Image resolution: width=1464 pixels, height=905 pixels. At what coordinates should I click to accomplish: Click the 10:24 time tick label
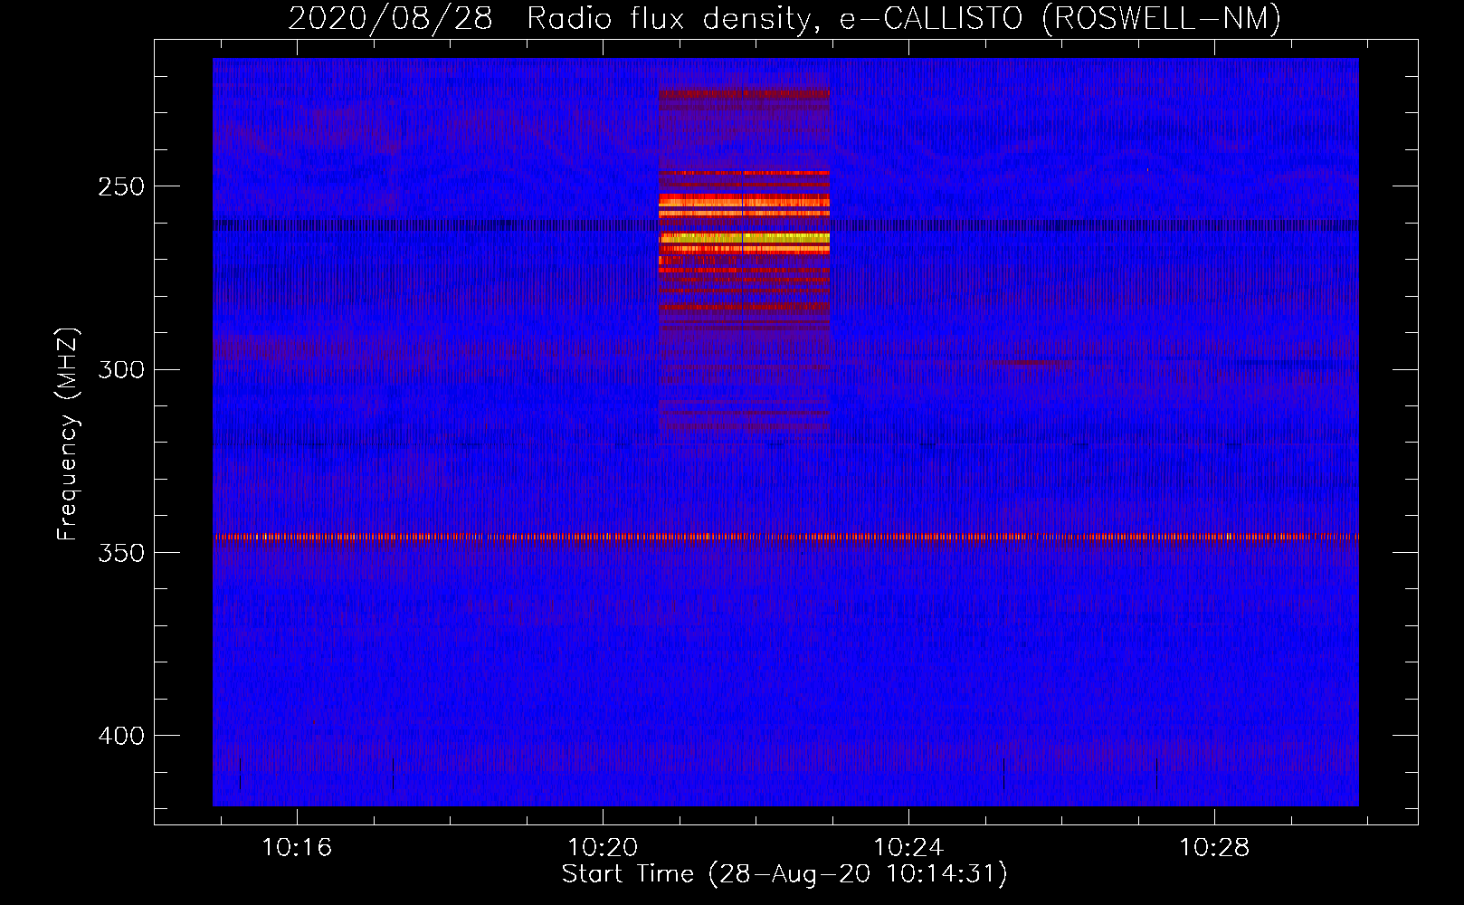[x=908, y=848]
